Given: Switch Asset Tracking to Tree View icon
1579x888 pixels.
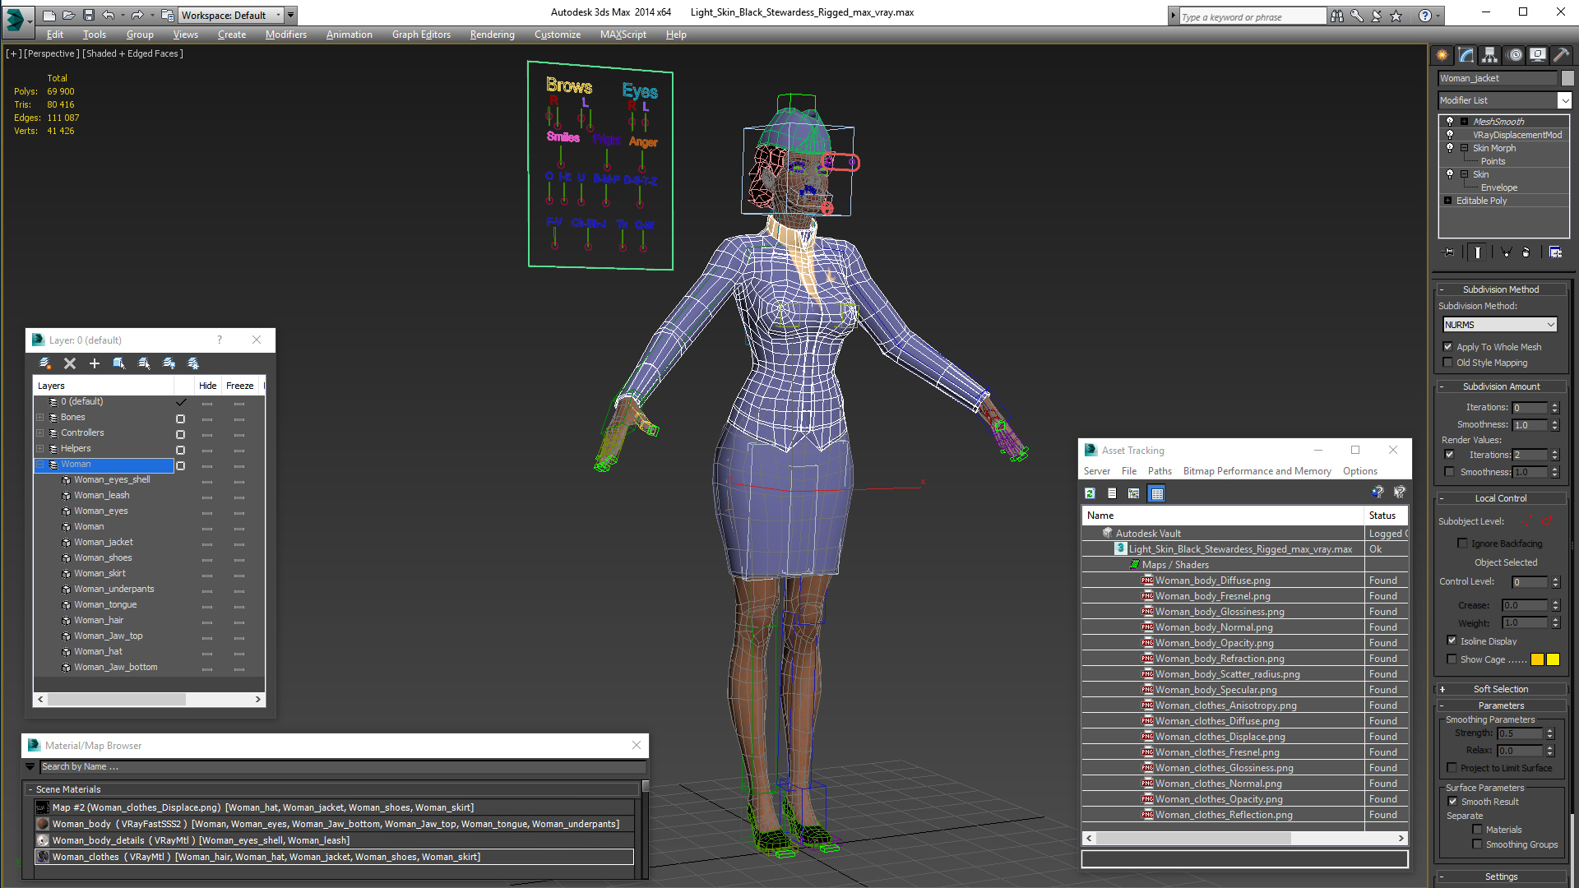Looking at the screenshot, I should [x=1134, y=493].
